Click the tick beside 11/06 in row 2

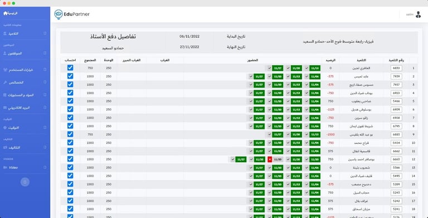pos(307,76)
